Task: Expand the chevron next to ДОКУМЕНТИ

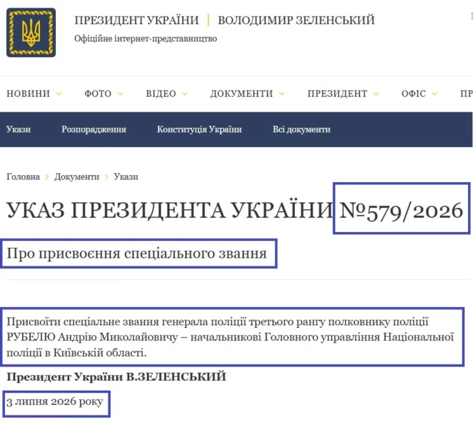Action: (282, 94)
